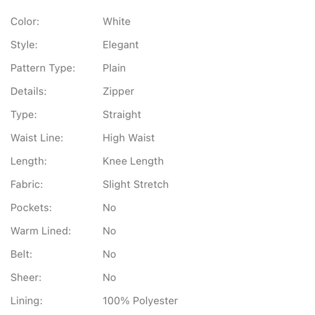Click the "Straight" type value

(122, 115)
